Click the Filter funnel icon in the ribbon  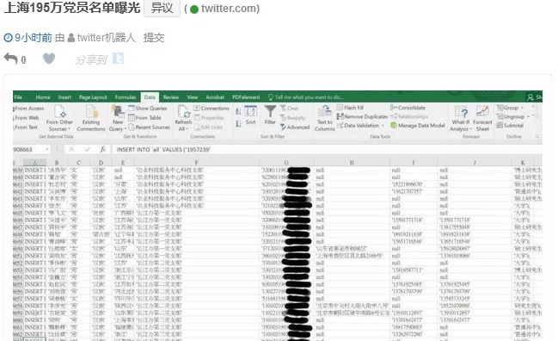[x=270, y=112]
